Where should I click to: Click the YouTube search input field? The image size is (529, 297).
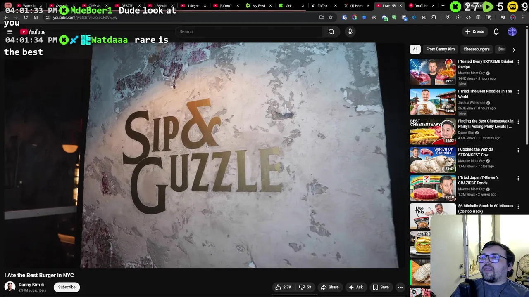pos(249,32)
